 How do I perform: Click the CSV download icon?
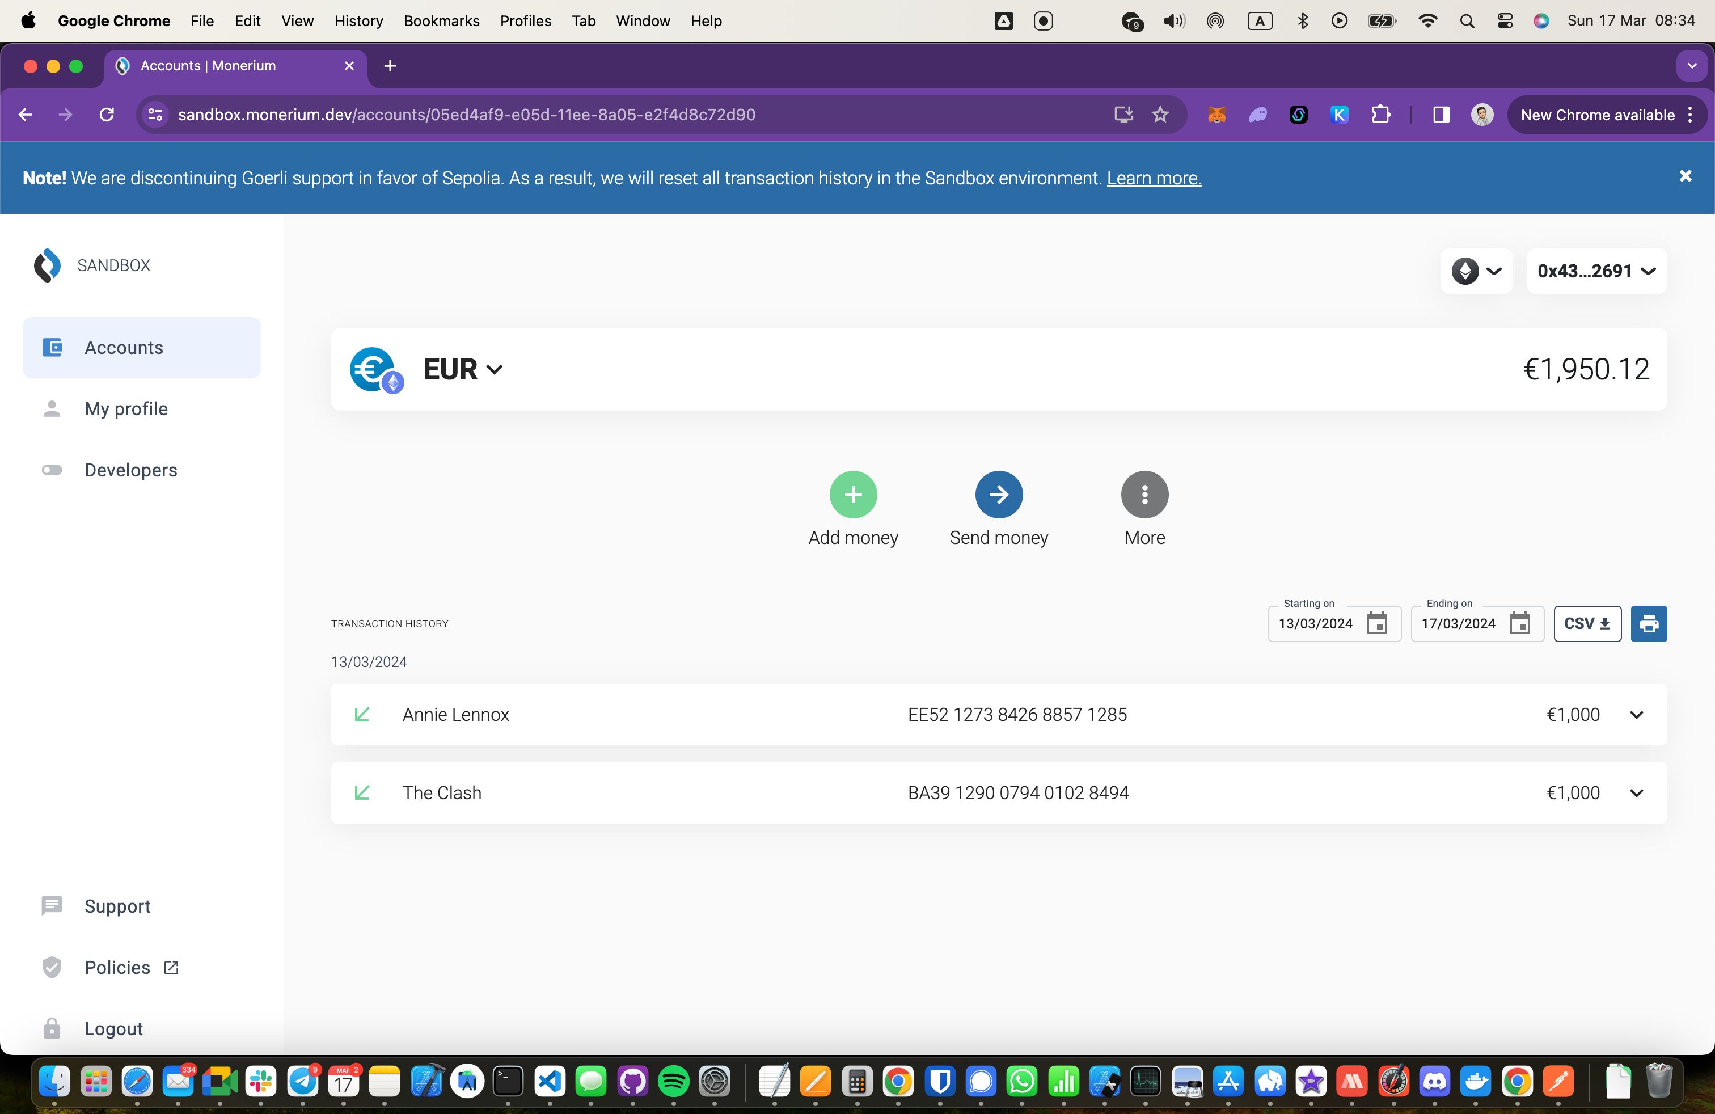(1587, 623)
